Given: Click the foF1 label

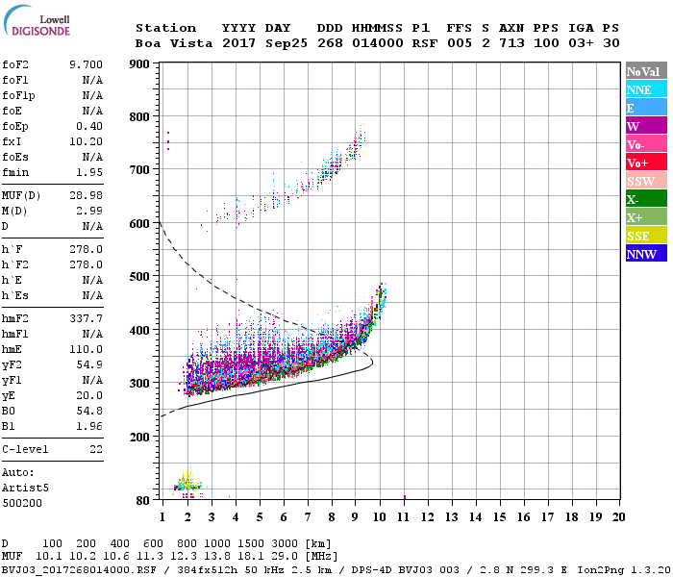Looking at the screenshot, I should pos(15,80).
